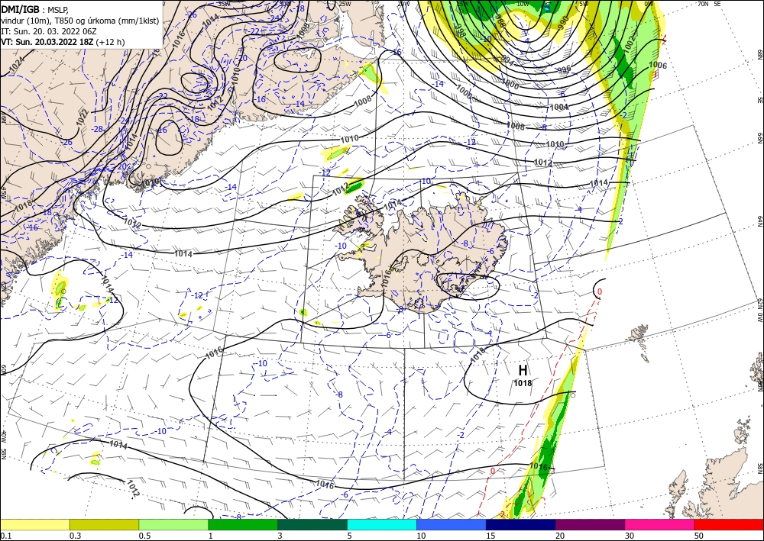Click the '70N 5E' grid label

click(709, 3)
